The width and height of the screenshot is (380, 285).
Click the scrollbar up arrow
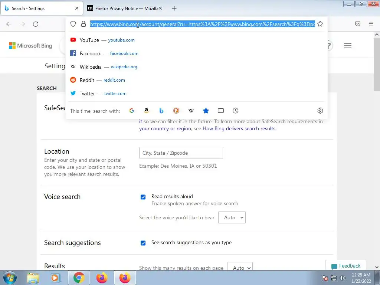[x=377, y=35]
